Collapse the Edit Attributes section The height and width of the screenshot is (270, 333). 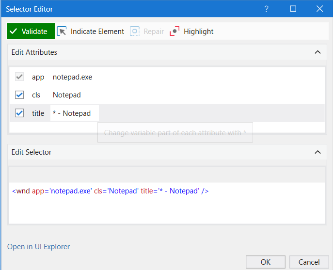coord(317,52)
